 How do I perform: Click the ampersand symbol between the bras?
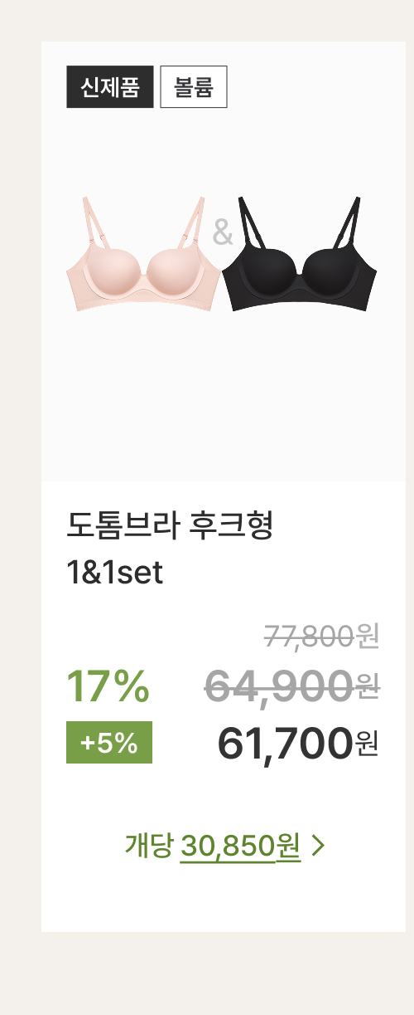coord(223,232)
